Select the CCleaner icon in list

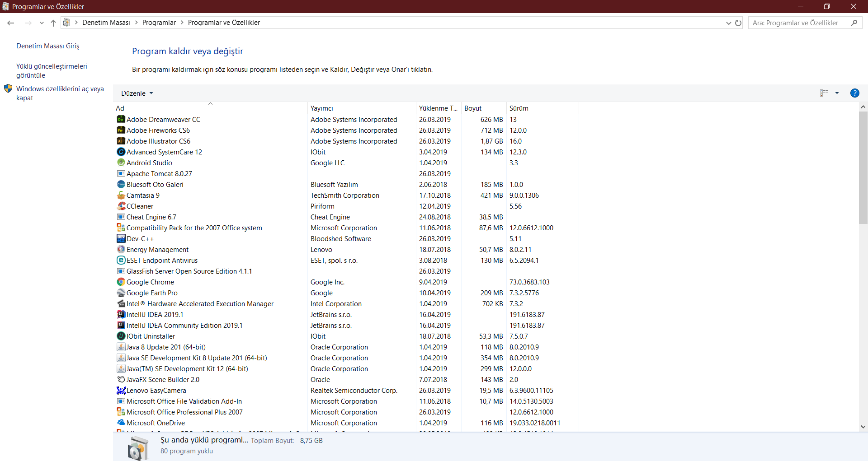[x=121, y=206]
